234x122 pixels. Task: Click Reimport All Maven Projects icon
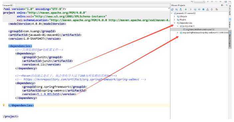coord(172,9)
